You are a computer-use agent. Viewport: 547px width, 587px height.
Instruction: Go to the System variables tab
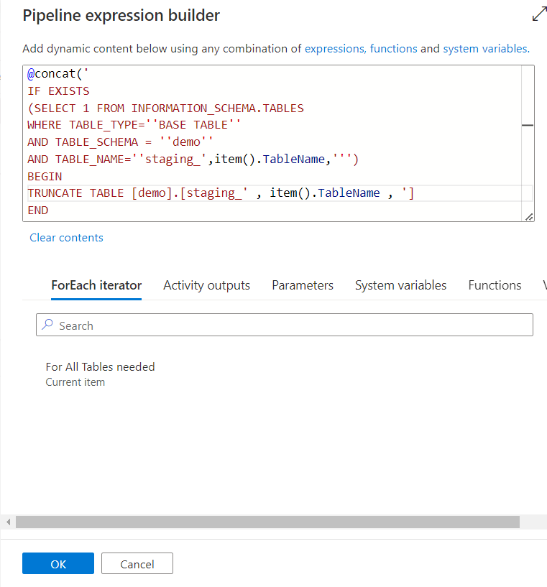click(400, 285)
